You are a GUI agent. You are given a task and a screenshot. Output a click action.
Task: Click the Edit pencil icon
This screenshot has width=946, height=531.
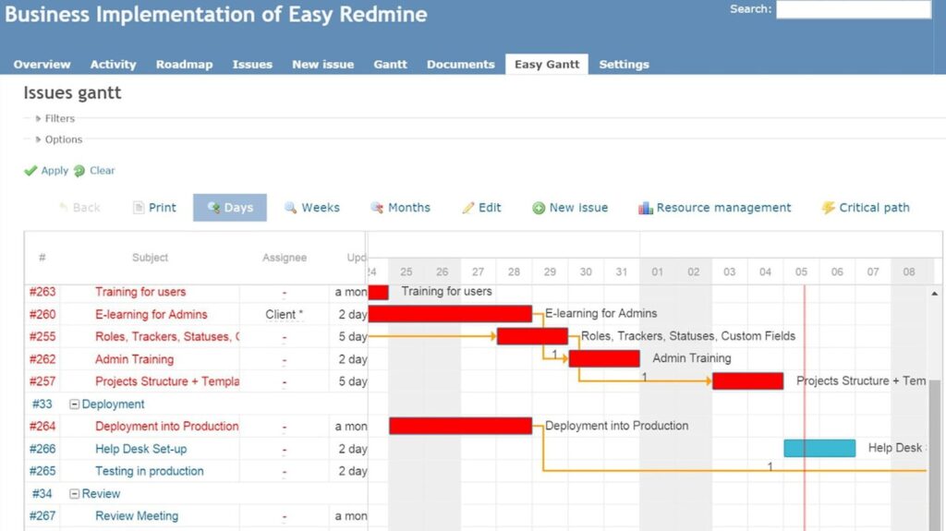468,208
